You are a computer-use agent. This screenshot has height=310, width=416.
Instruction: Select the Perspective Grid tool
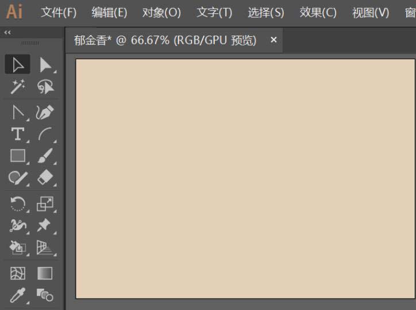click(45, 247)
